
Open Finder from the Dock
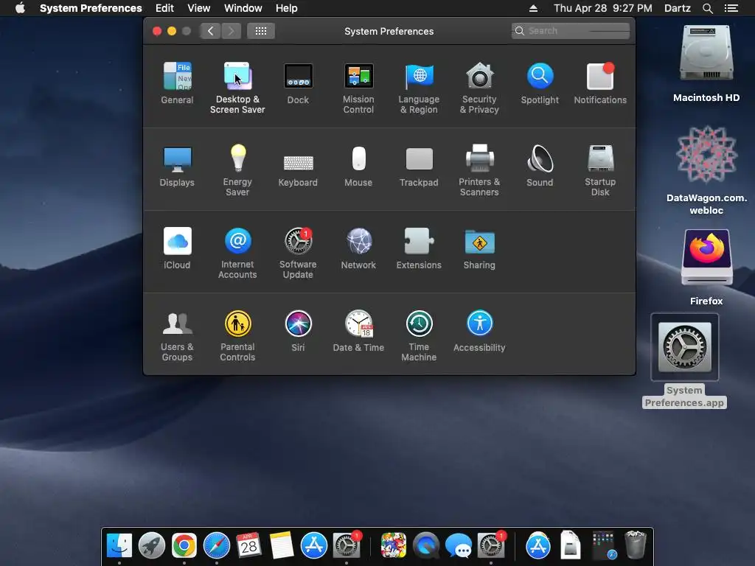coord(119,546)
